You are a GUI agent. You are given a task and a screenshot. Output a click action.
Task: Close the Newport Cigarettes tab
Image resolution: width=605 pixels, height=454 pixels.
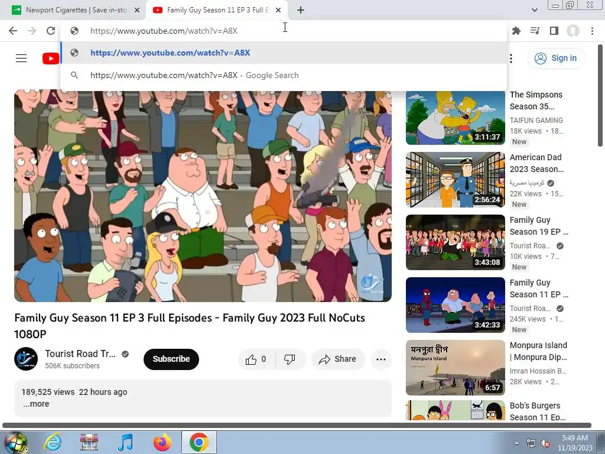(137, 11)
